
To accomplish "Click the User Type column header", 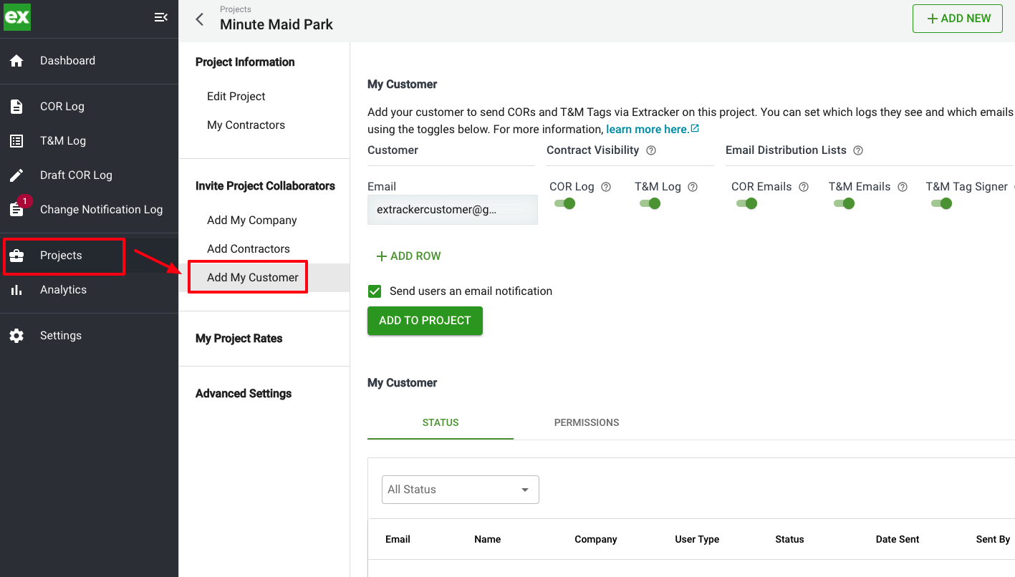I will tap(697, 539).
